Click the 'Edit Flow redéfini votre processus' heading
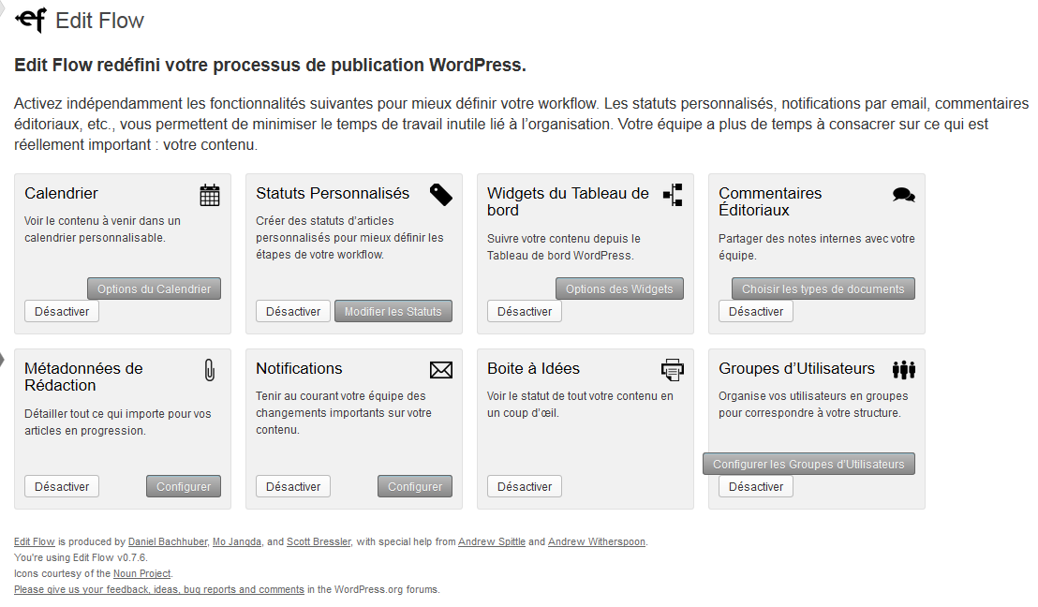Screen dimensions: 1038x607 [x=270, y=65]
